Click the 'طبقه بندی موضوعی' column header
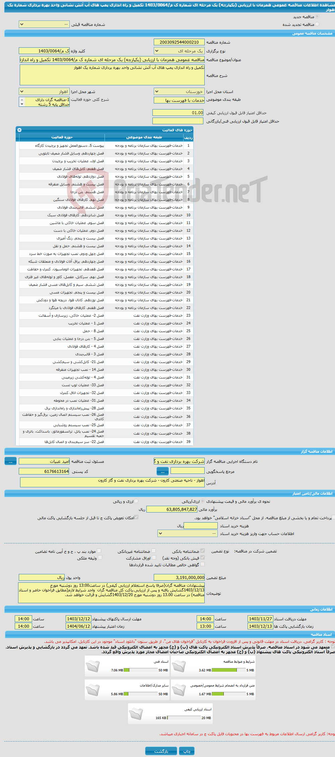335x757 pixels. coord(144,137)
